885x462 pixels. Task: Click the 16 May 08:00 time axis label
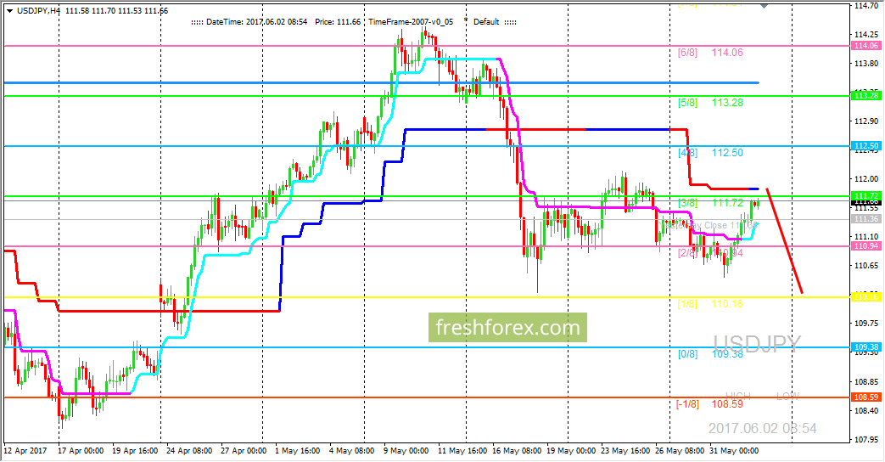coord(517,451)
